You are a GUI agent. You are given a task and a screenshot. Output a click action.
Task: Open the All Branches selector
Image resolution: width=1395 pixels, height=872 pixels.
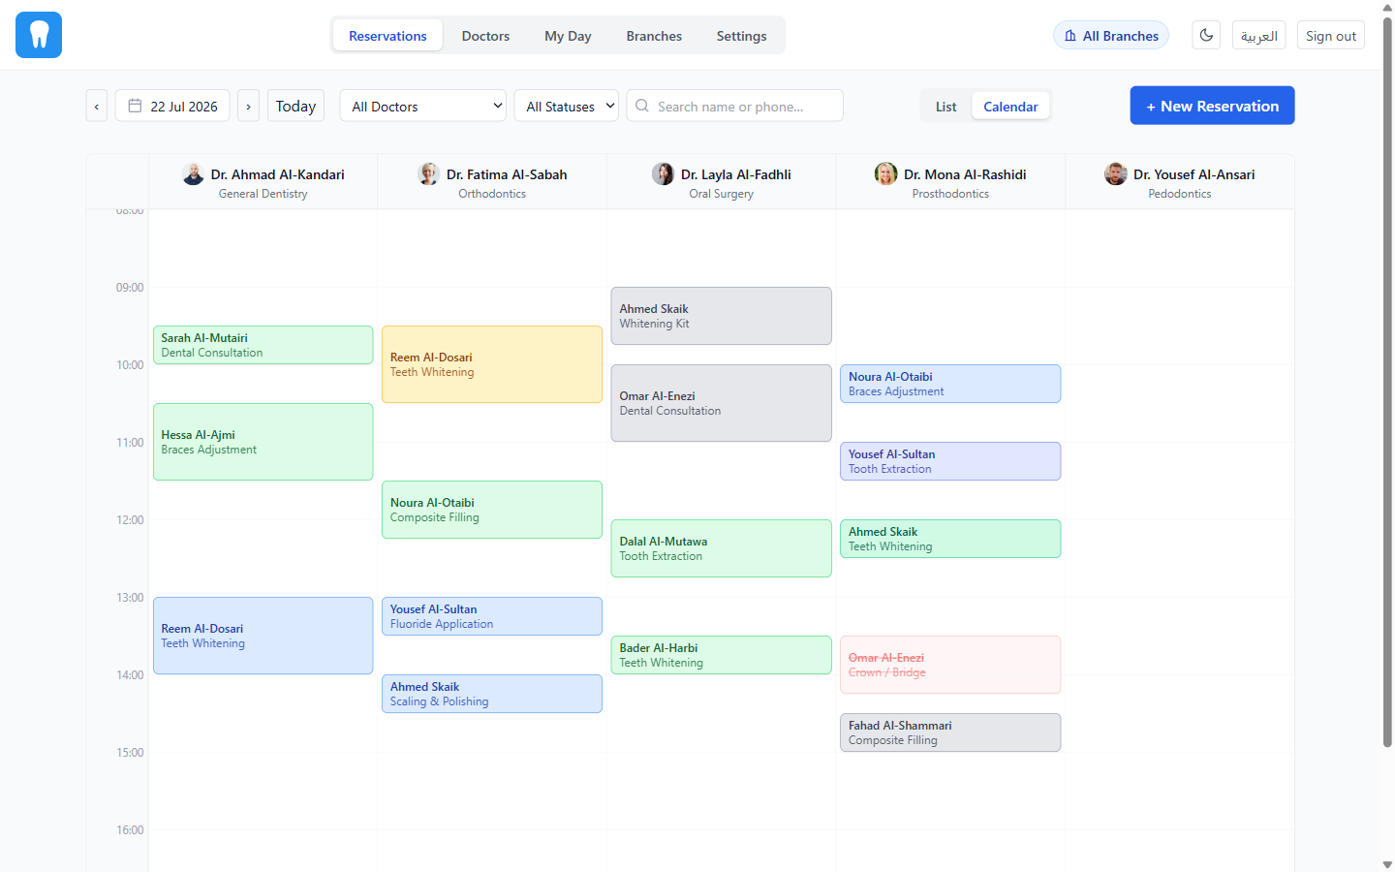coord(1111,35)
